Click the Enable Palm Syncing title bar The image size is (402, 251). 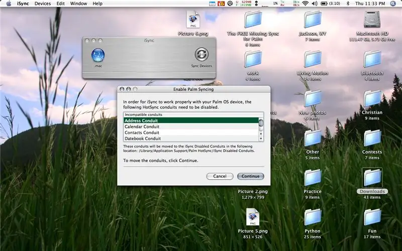pos(193,89)
